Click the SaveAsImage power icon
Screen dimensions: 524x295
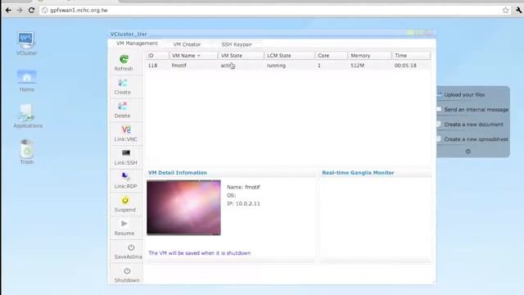[131, 247]
